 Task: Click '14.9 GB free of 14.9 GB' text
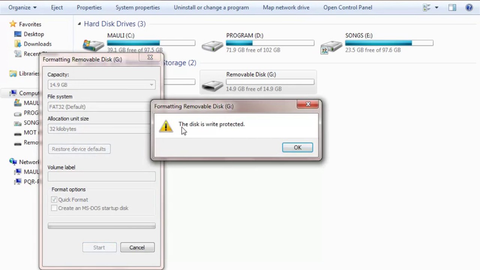pyautogui.click(x=254, y=89)
